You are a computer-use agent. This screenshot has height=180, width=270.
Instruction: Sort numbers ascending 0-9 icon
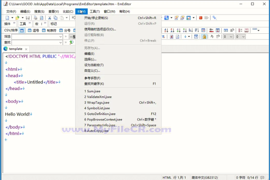point(178,30)
